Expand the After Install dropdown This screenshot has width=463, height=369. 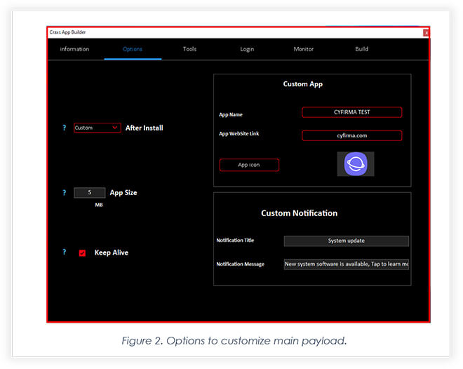(x=98, y=128)
